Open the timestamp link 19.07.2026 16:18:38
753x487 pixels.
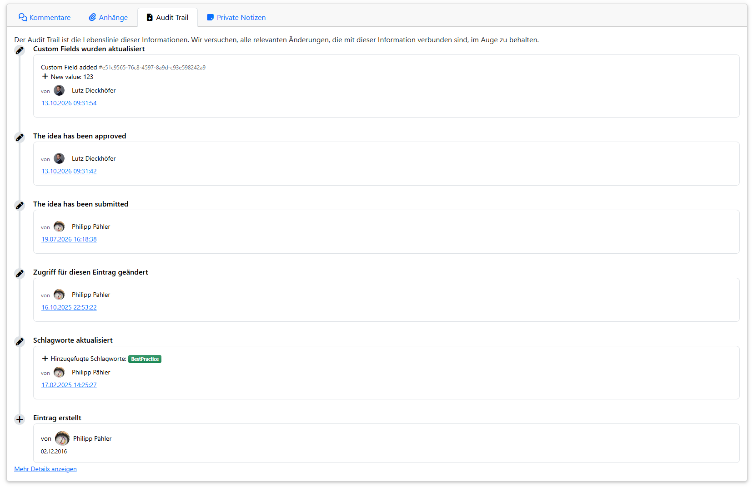coord(69,239)
